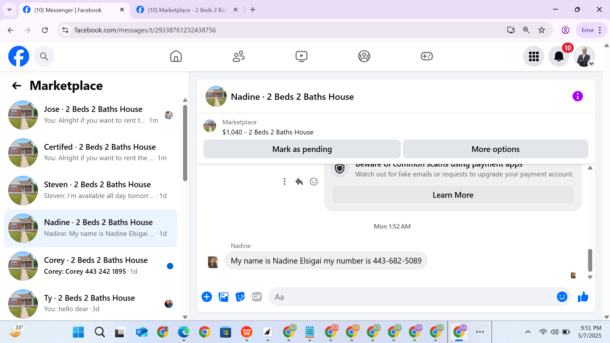
Task: Add an emoji reaction to the message
Action: click(x=314, y=182)
